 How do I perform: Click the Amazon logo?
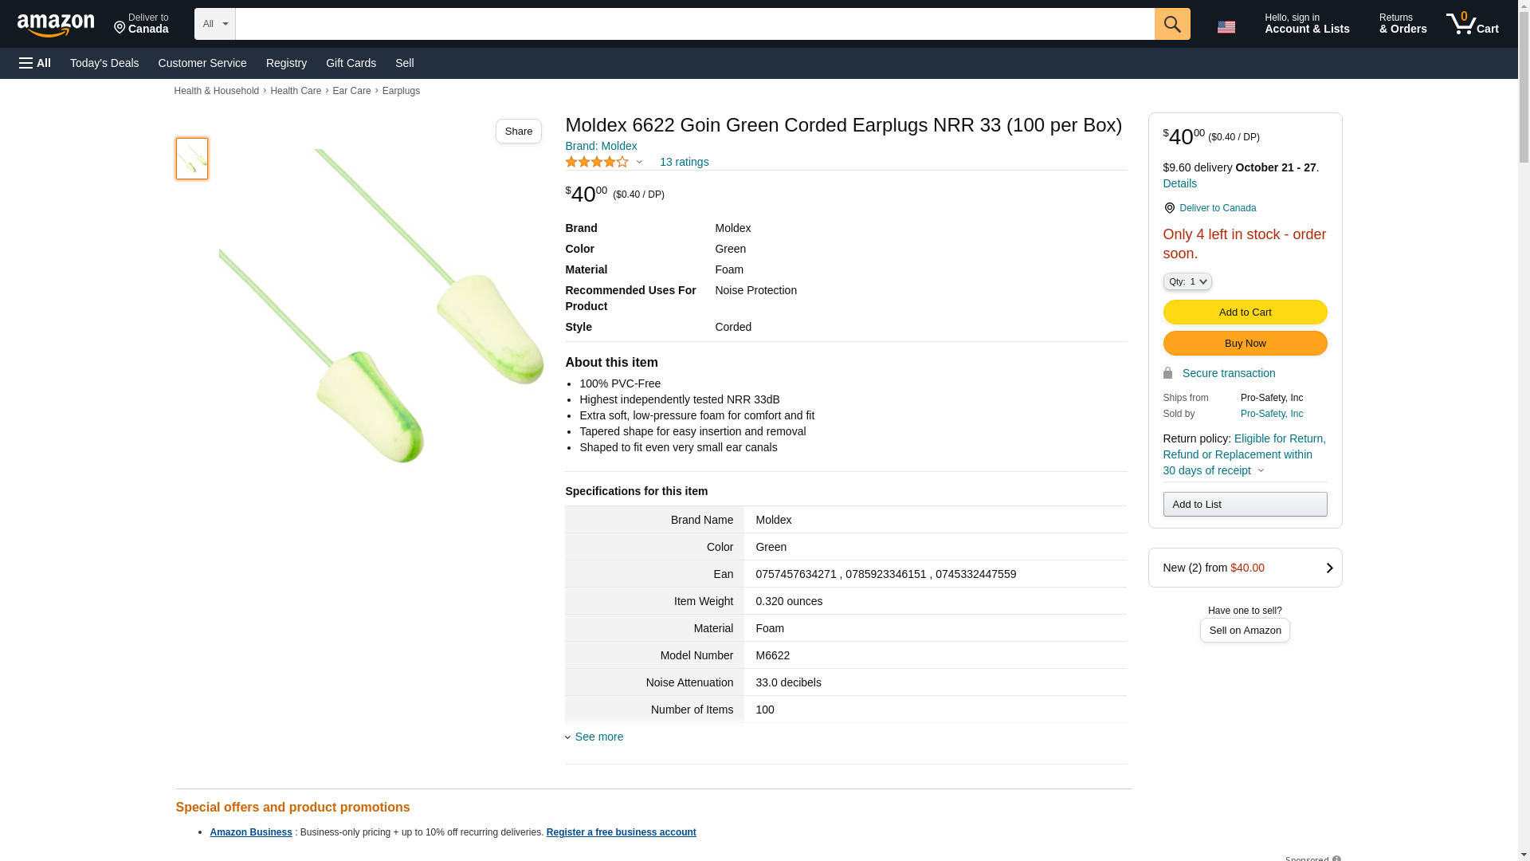[x=56, y=25]
